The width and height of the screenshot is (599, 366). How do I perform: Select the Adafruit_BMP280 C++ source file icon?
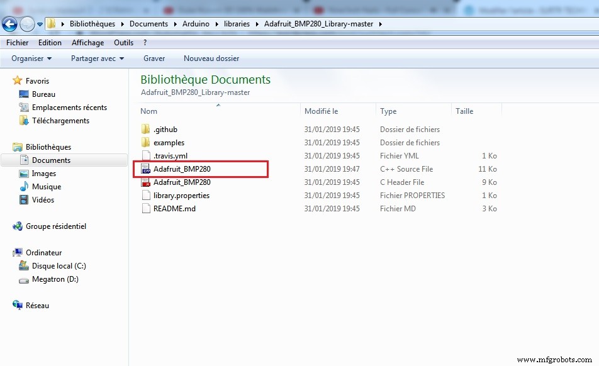[146, 169]
